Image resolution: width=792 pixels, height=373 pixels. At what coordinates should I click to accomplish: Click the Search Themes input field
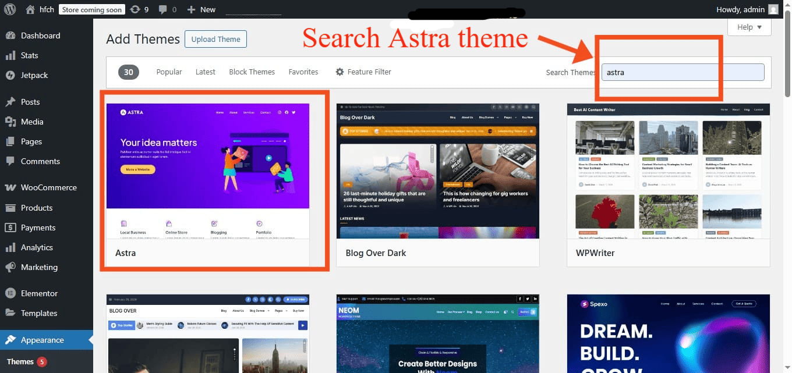click(683, 72)
